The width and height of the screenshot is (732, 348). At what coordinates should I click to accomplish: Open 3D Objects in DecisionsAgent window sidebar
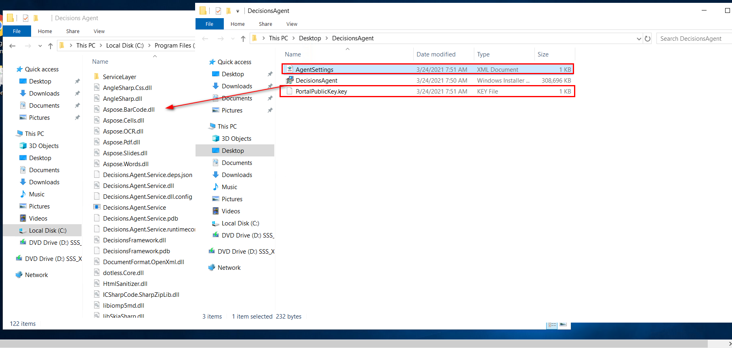pyautogui.click(x=236, y=138)
